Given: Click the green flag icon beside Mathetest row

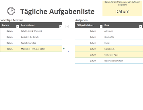Looking at the screenshot, I should [64, 49].
